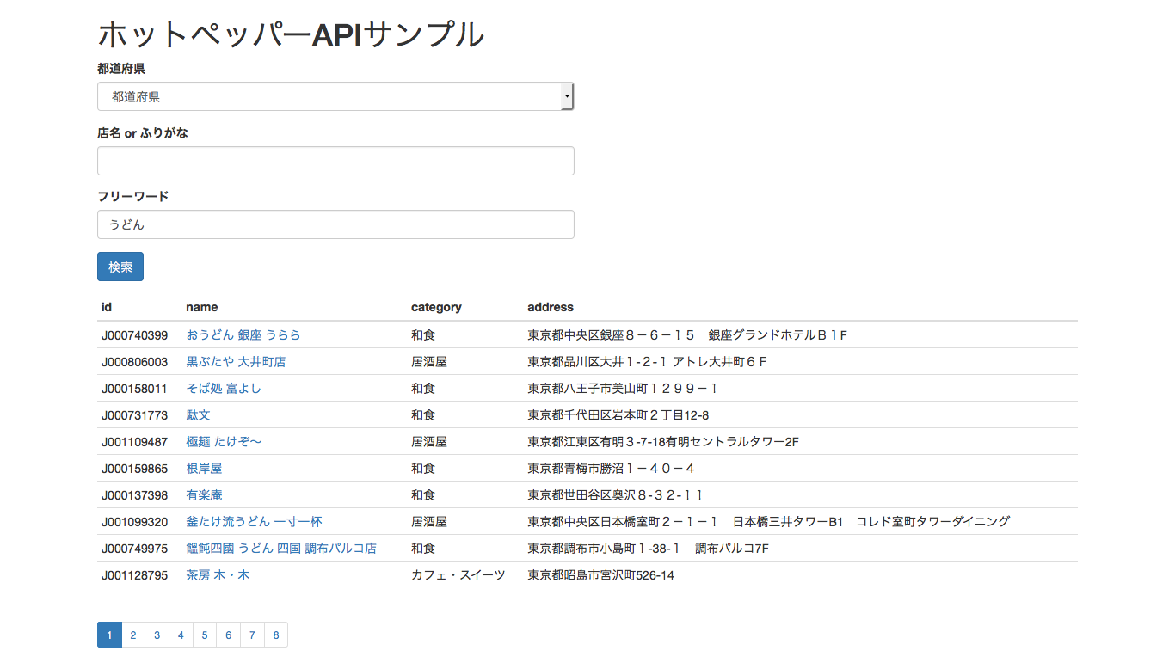Click the 調布パルコ7F address cell

coord(649,548)
